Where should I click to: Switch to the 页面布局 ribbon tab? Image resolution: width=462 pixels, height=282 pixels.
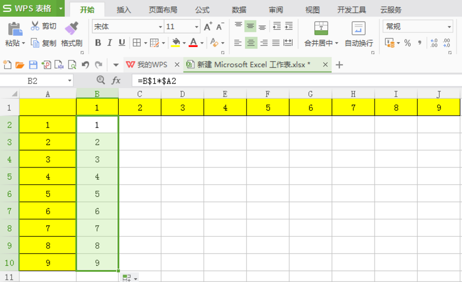pyautogui.click(x=163, y=10)
